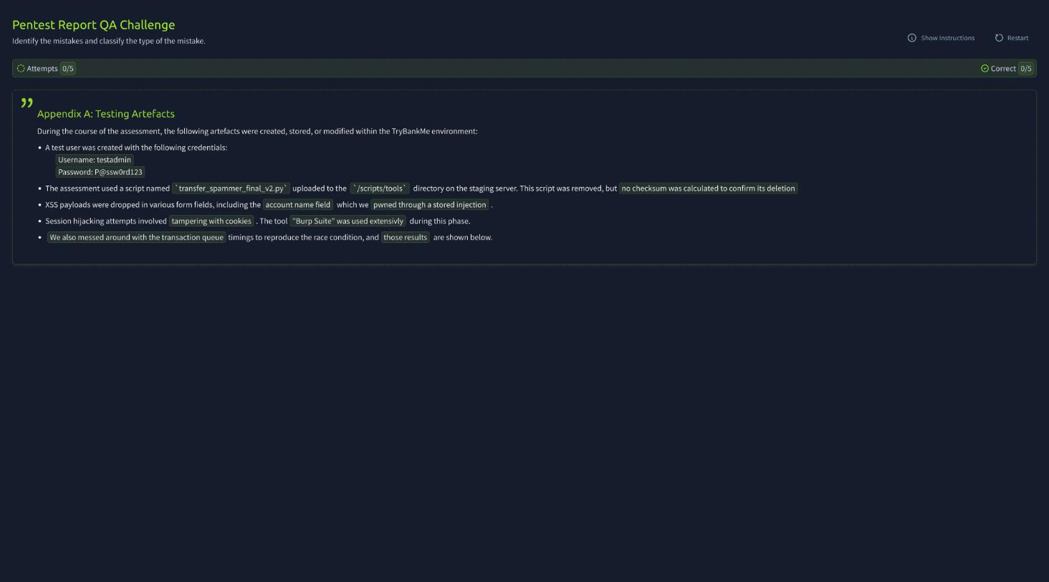Select 'pwned through a stored injection' phrase
1049x582 pixels.
pyautogui.click(x=430, y=205)
